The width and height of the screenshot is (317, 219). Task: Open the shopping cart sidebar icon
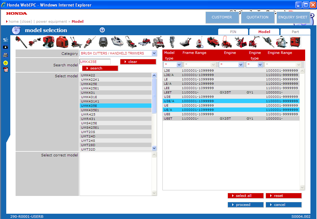(6, 40)
